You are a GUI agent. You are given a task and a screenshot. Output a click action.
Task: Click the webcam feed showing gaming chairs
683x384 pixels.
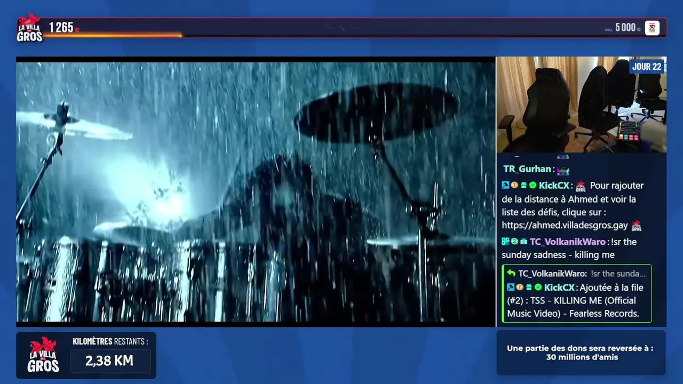pos(582,105)
